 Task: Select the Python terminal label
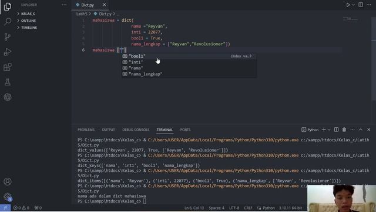pos(310,130)
